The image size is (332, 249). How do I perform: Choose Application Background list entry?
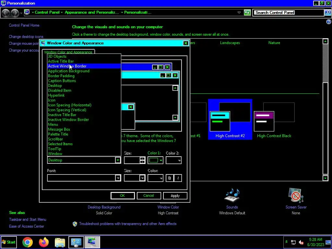pyautogui.click(x=84, y=71)
